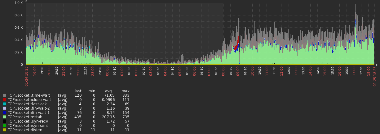Screen dimensions: 380x134
Task: Click the fin-wait-1 last value 76
Action: click(x=79, y=113)
